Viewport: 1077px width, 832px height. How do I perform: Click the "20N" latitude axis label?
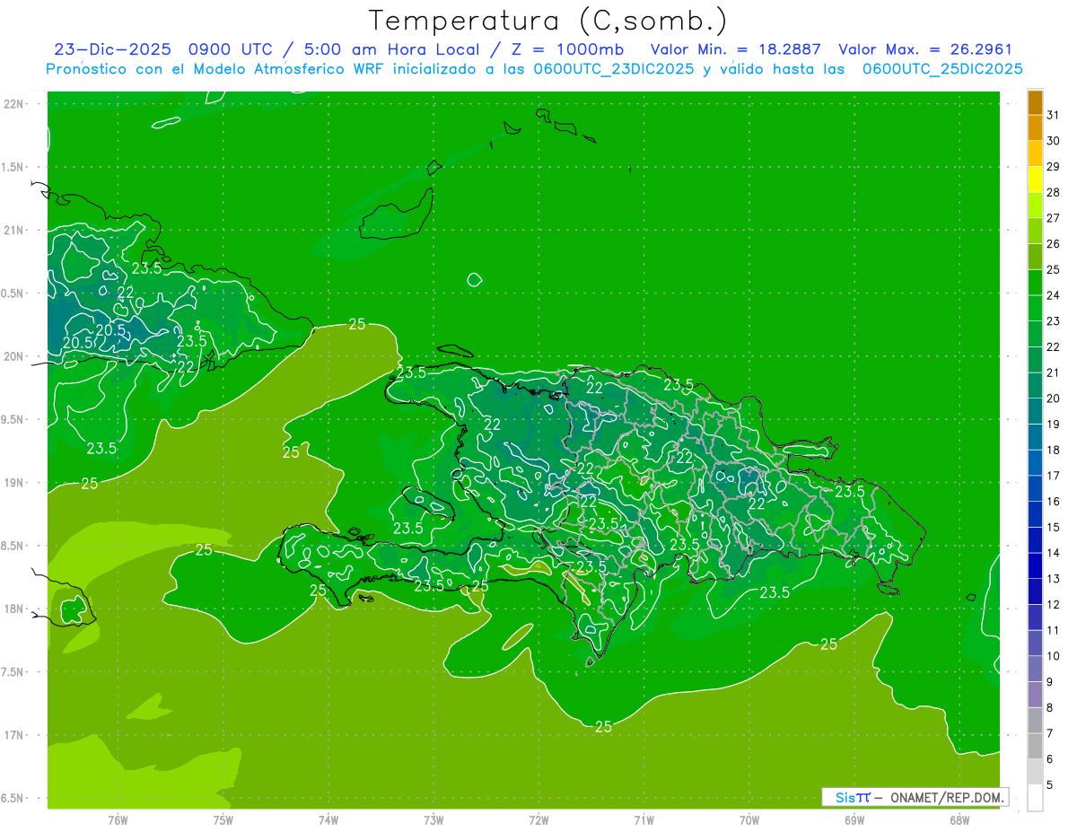(13, 356)
